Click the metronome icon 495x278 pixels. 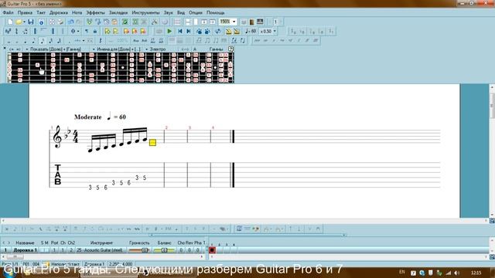click(x=228, y=31)
